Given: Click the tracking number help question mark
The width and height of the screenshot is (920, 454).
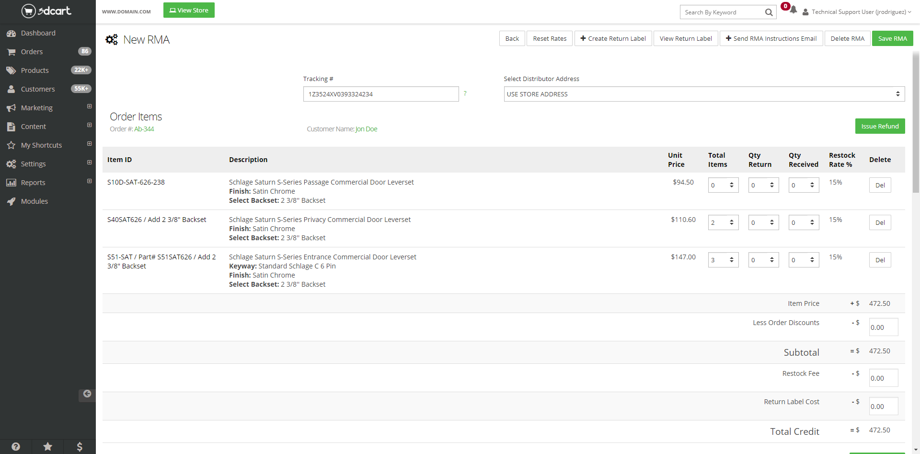Looking at the screenshot, I should point(465,93).
